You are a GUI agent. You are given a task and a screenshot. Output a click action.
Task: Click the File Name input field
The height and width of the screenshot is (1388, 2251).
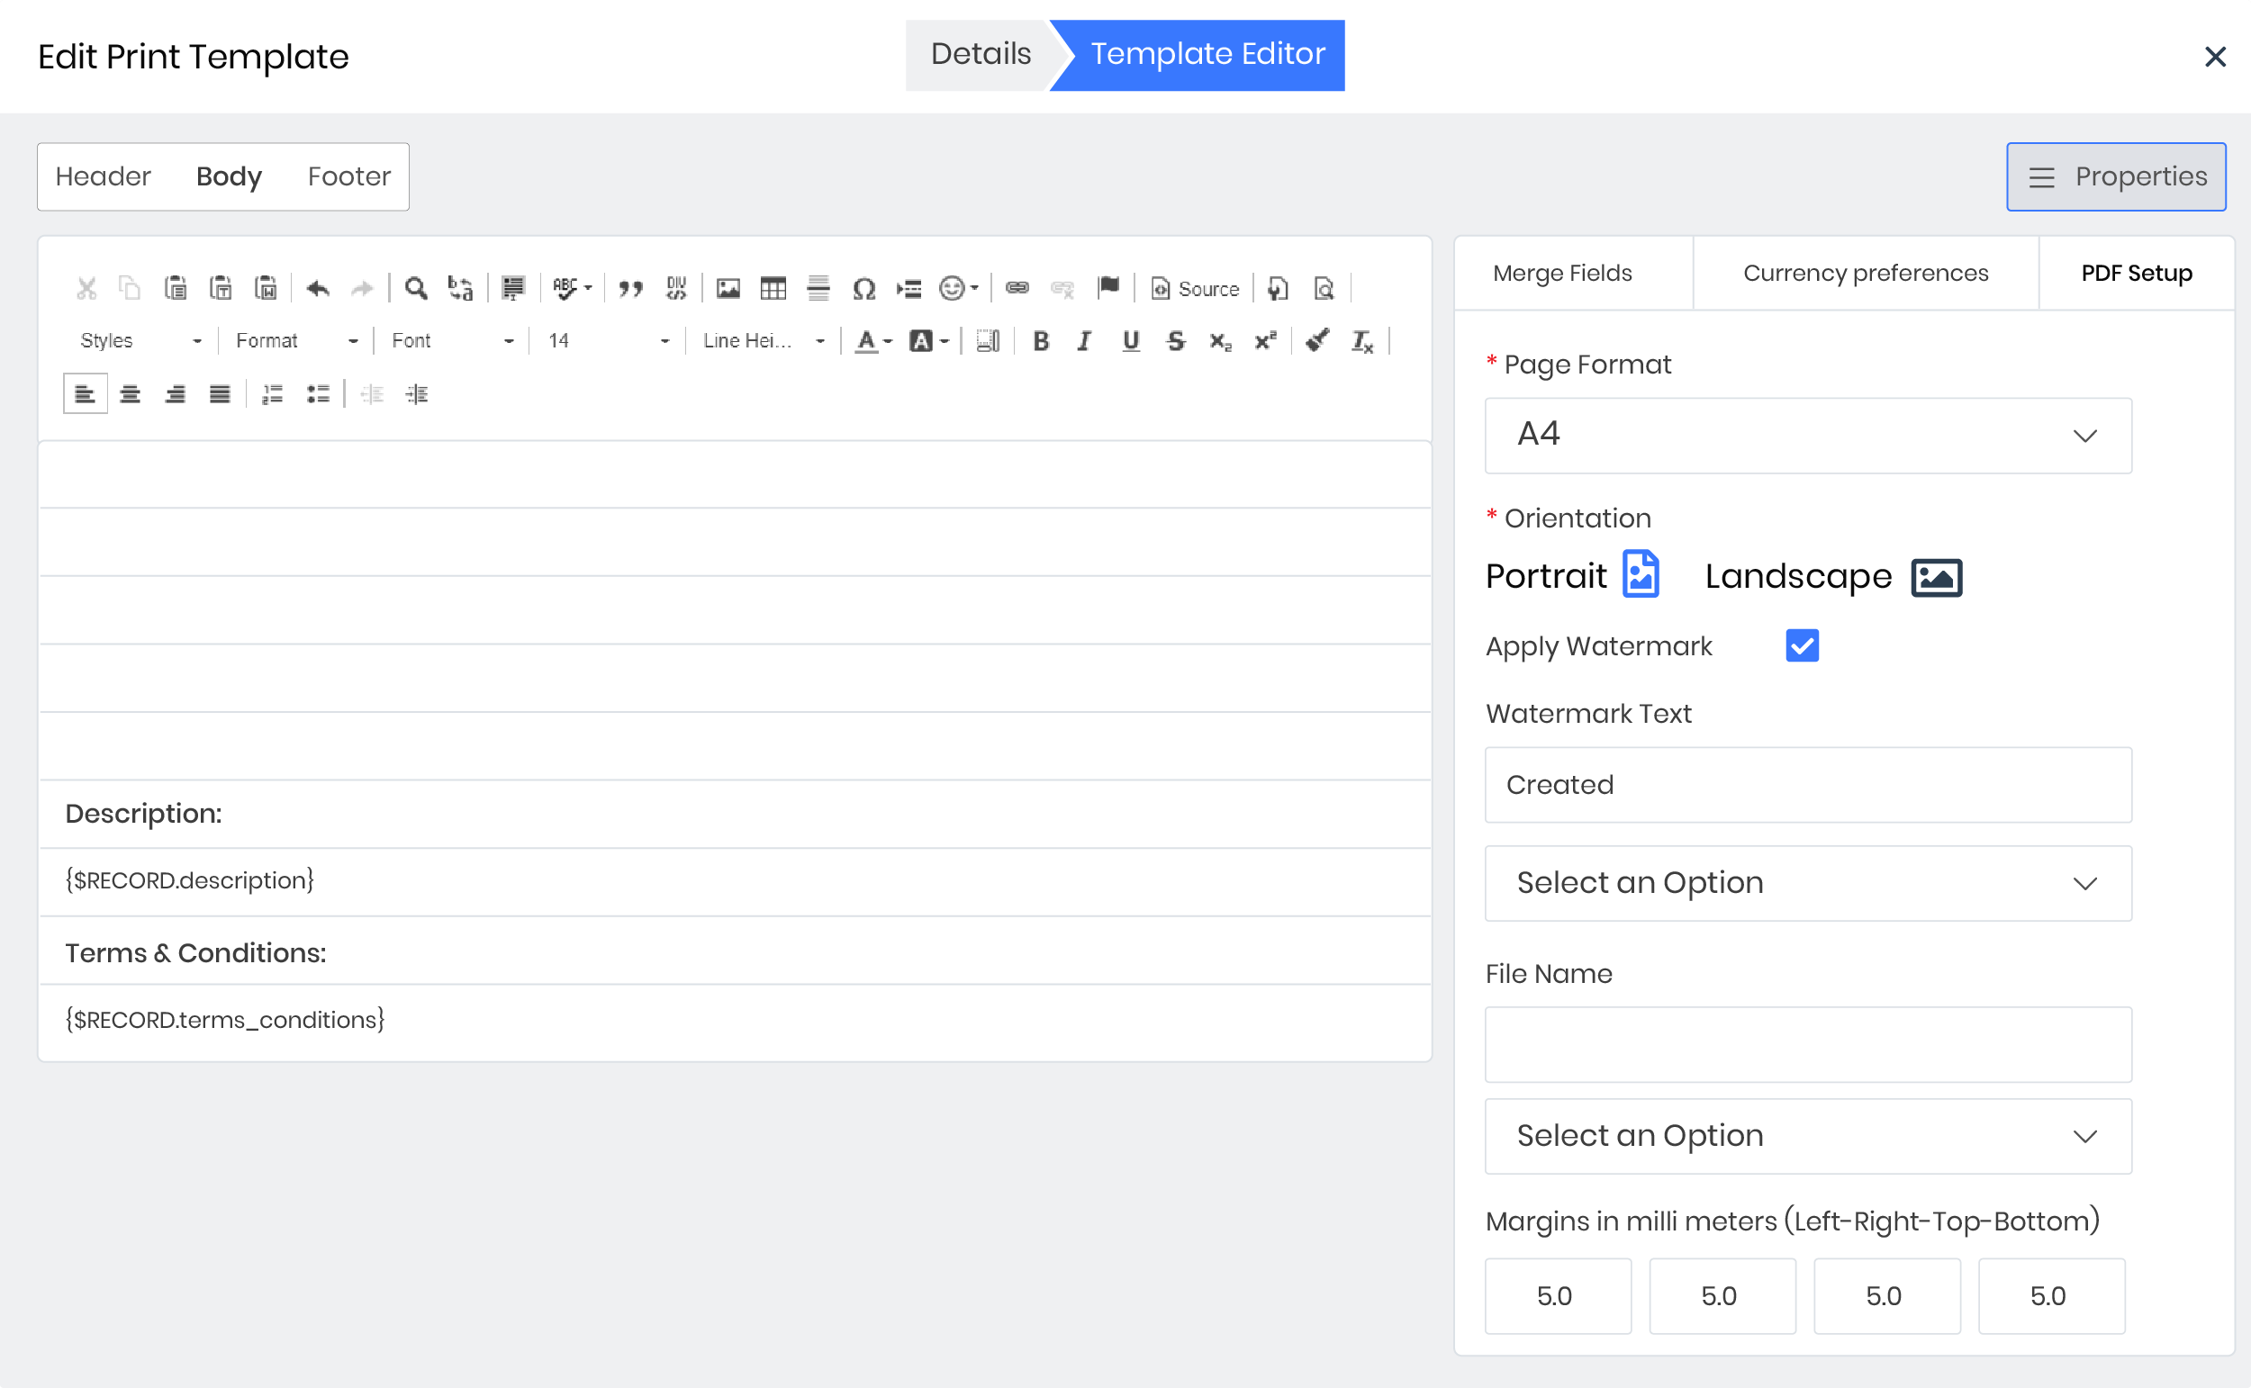tap(1807, 1044)
